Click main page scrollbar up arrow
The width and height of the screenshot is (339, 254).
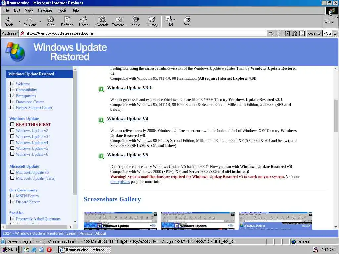pyautogui.click(x=336, y=69)
